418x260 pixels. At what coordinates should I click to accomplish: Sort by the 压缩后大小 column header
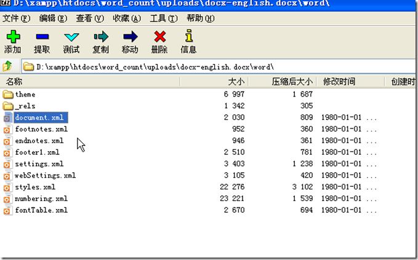coord(283,82)
